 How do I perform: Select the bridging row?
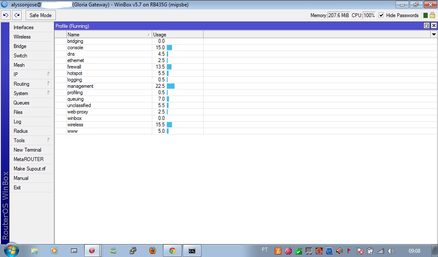(x=246, y=41)
